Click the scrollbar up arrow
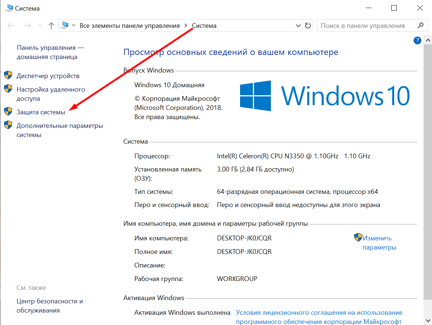Screen dimensions: 432x325 (x=428, y=40)
